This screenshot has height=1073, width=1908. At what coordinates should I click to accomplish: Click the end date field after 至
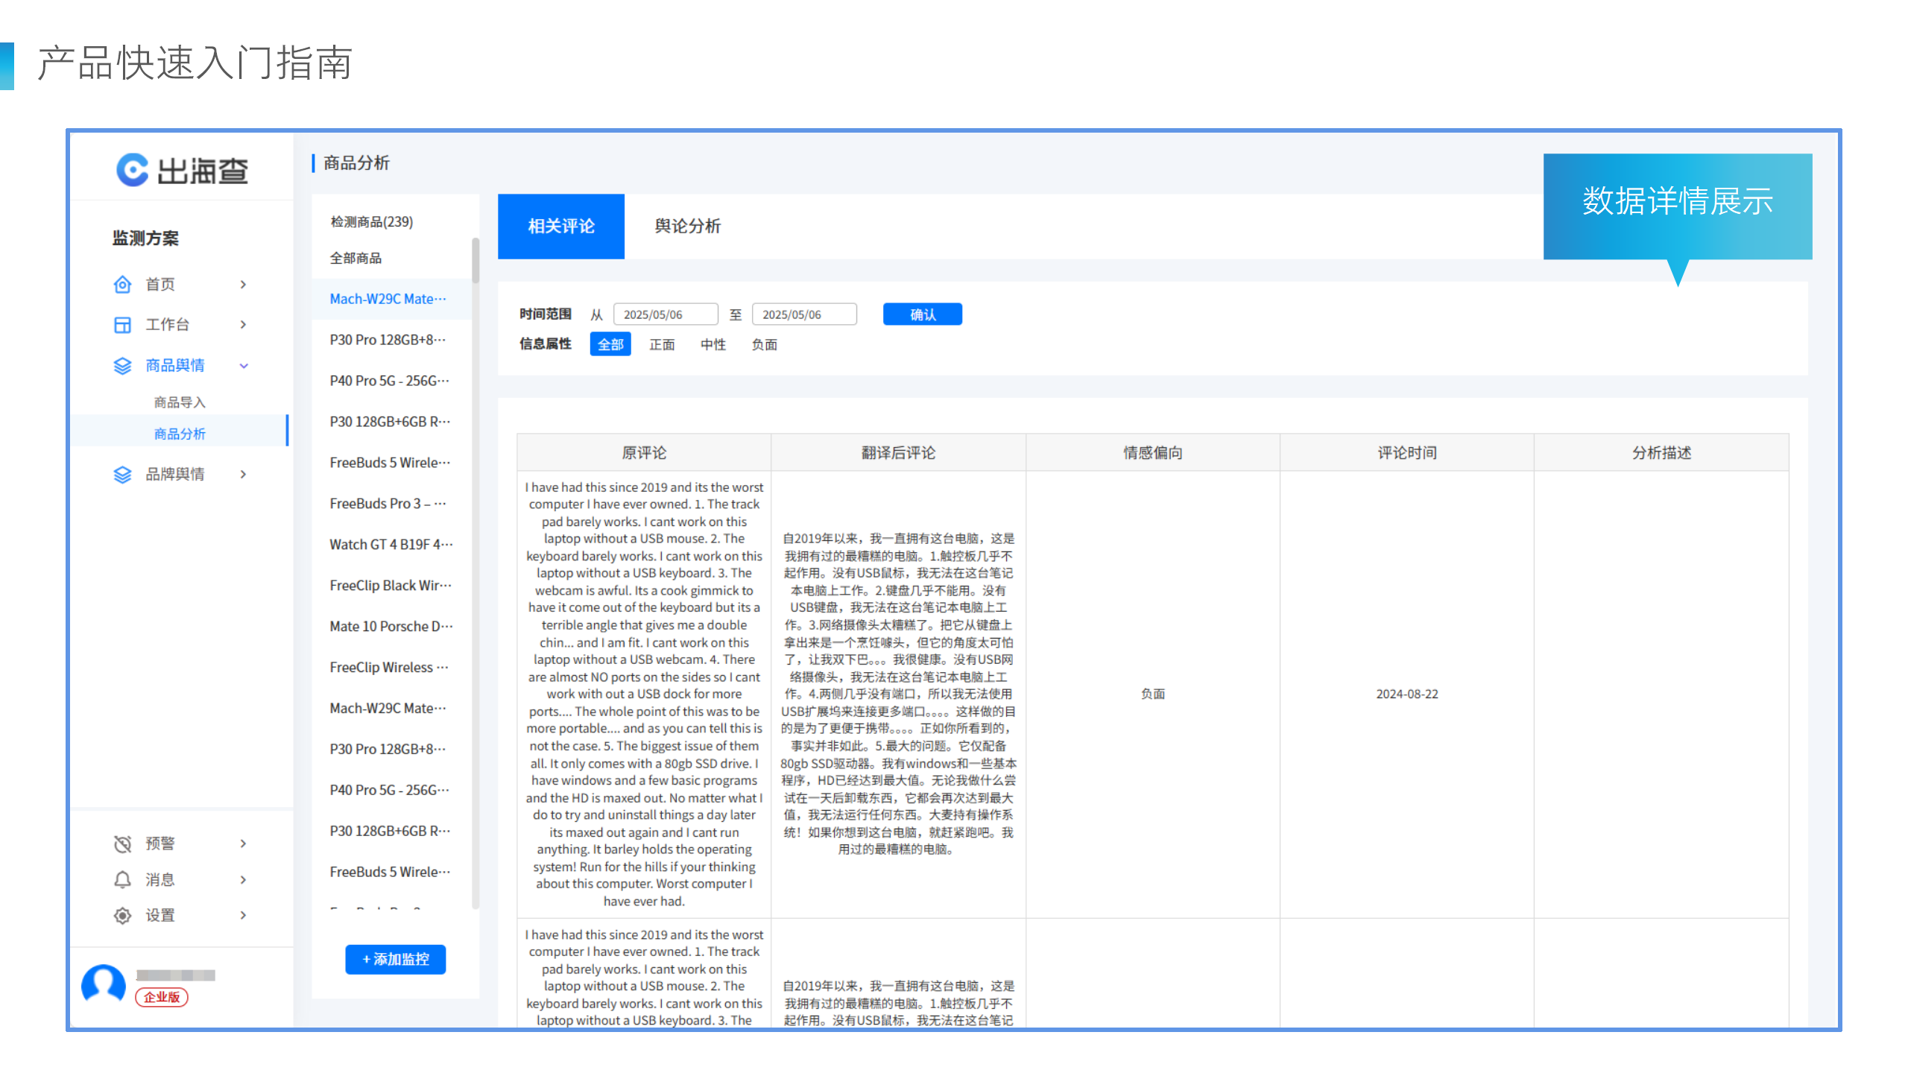click(804, 314)
